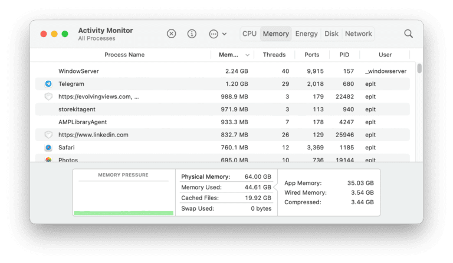
Task: Open the ellipsis more options menu
Action: (x=214, y=34)
